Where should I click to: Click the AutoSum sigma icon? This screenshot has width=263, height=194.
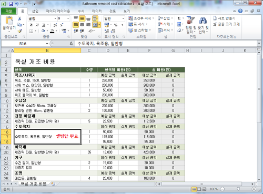pos(179,18)
